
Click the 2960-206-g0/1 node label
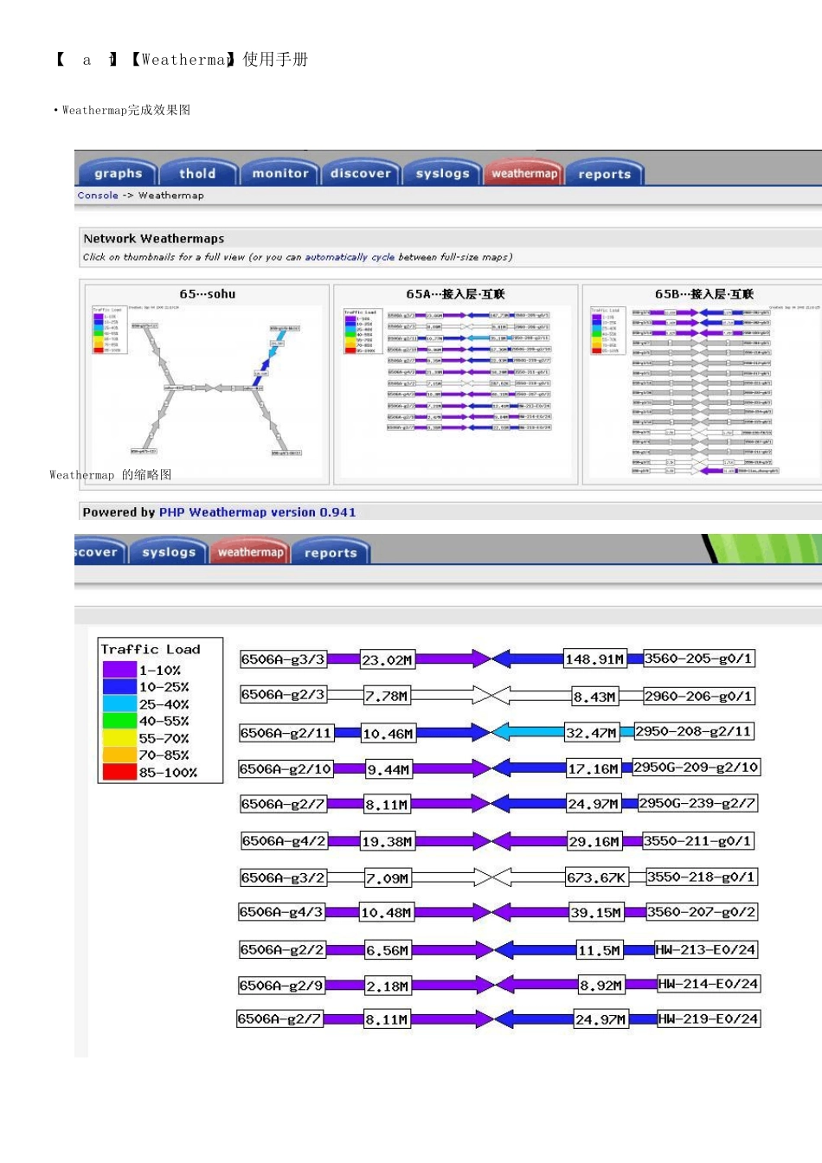(x=699, y=696)
